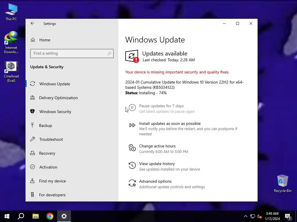This screenshot has height=222, width=297.
Task: Click the Find my device icon
Action: pos(32,181)
